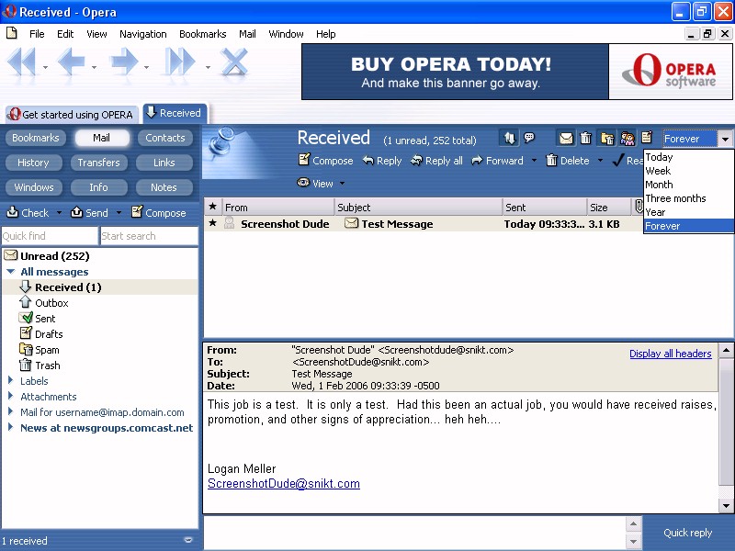
Task: Stop loading with the X icon
Action: pyautogui.click(x=234, y=61)
